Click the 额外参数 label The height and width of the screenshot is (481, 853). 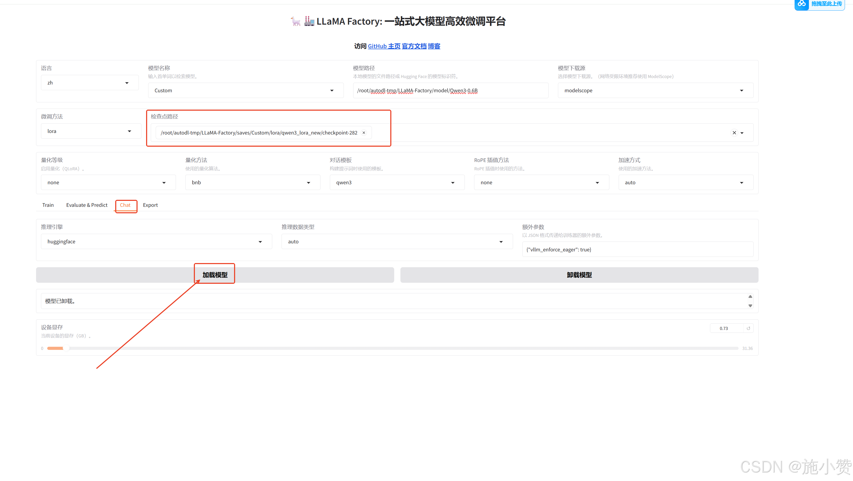click(x=533, y=227)
